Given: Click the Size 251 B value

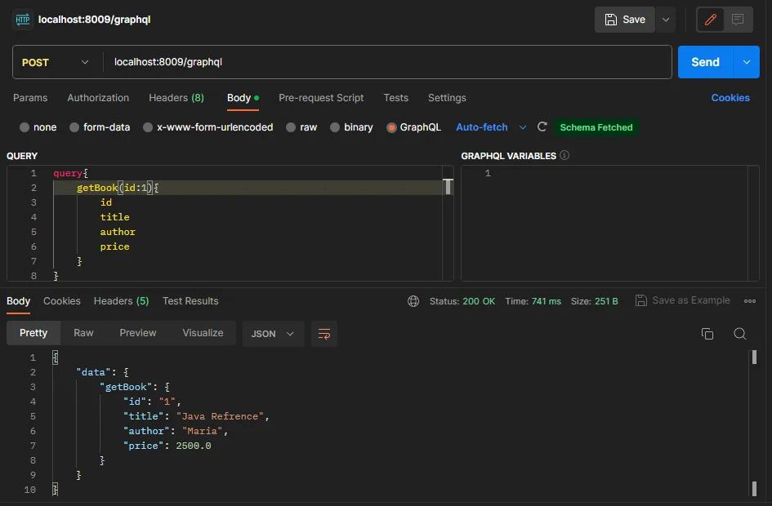Looking at the screenshot, I should pos(606,301).
